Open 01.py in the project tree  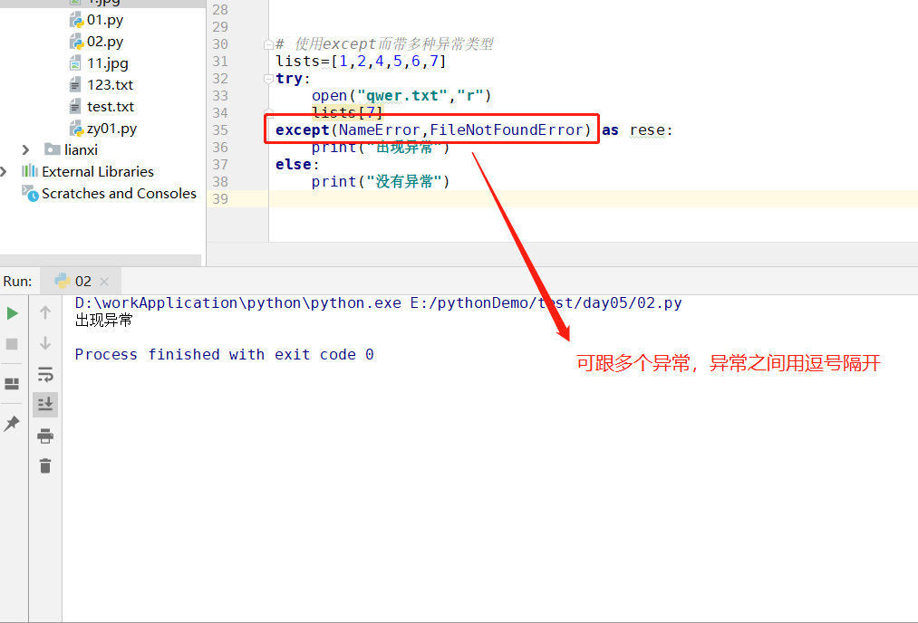click(105, 20)
